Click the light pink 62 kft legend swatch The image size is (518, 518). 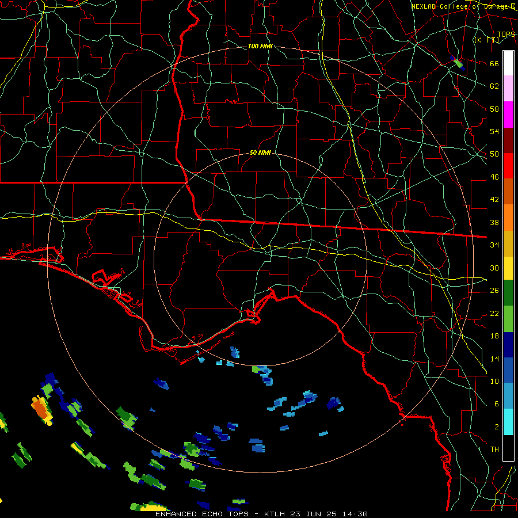tap(508, 89)
